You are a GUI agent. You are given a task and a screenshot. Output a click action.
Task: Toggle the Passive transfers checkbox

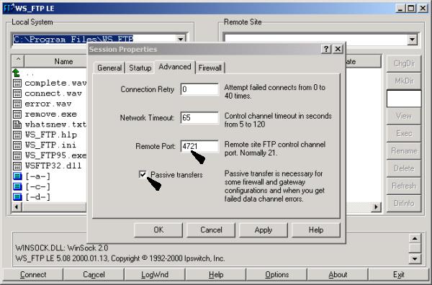(143, 174)
